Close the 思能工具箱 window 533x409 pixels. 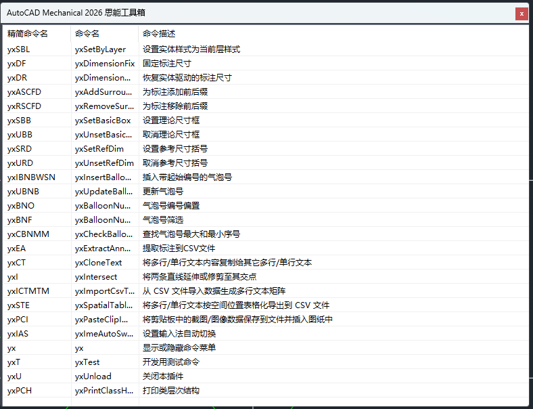coord(522,14)
